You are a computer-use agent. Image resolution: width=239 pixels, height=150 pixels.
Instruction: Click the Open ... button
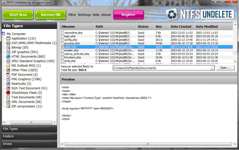pyautogui.click(x=225, y=68)
